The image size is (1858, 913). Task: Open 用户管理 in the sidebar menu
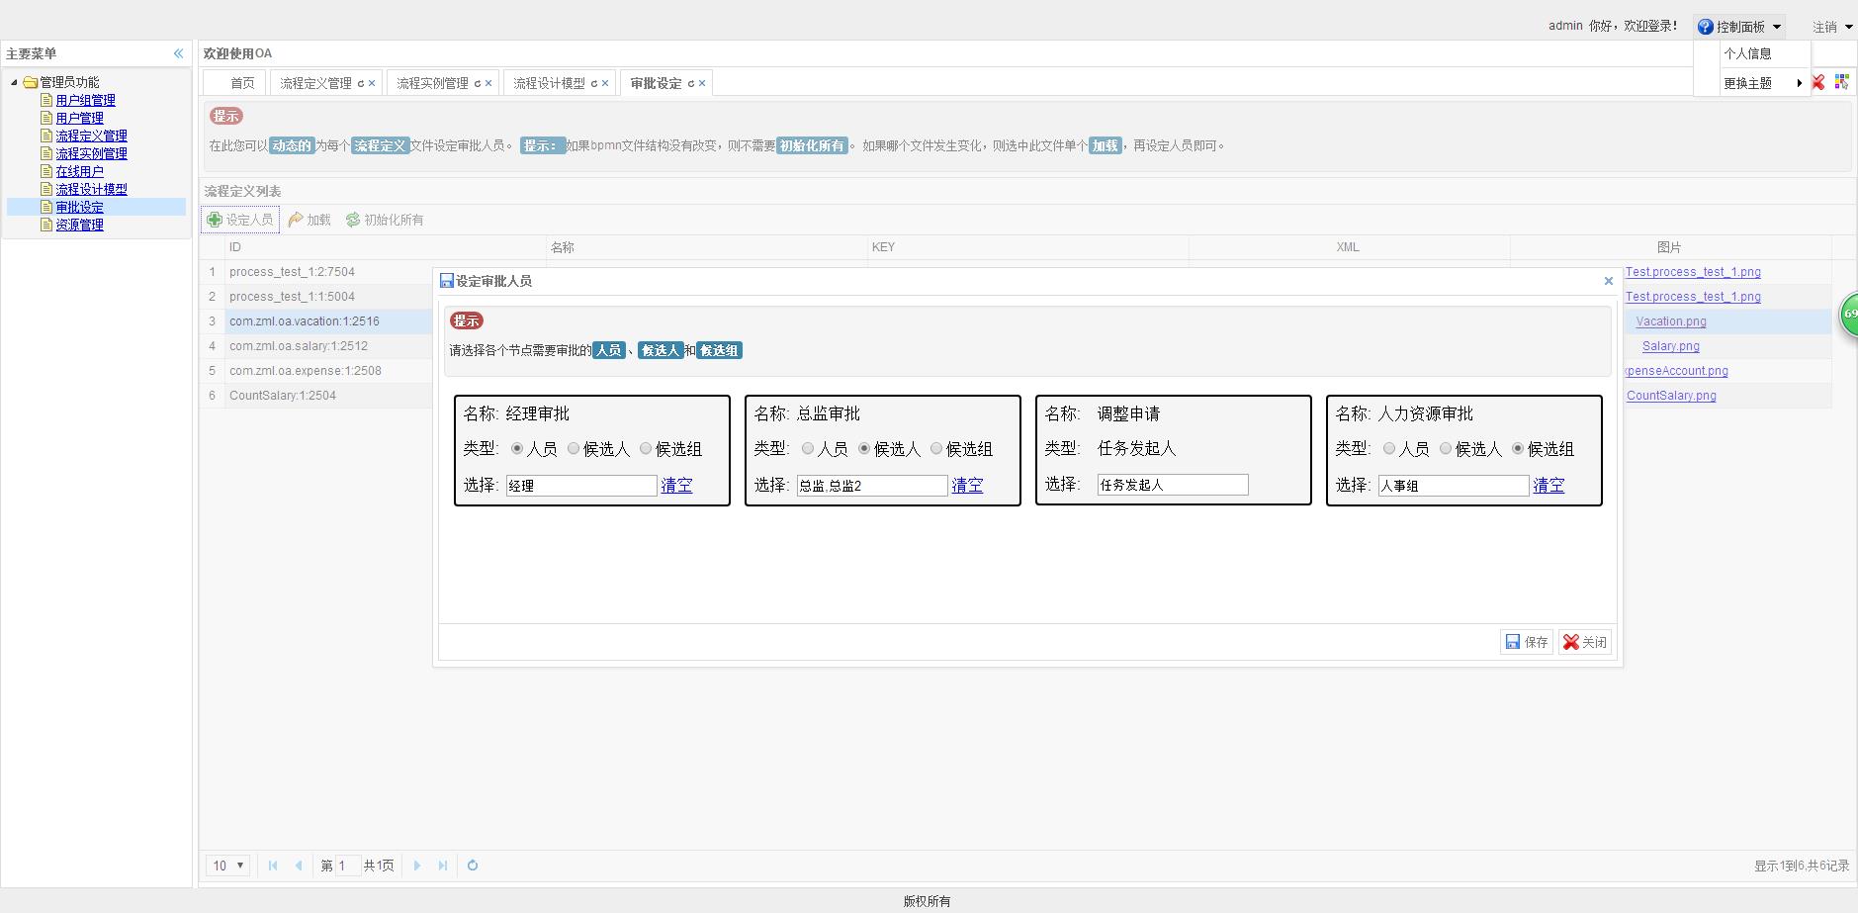pos(79,118)
